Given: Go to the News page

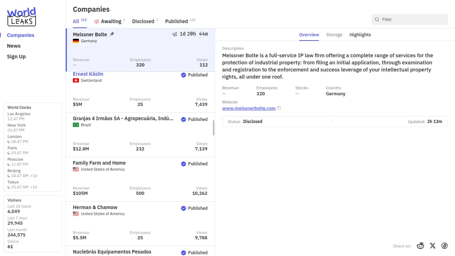Looking at the screenshot, I should coord(14,46).
